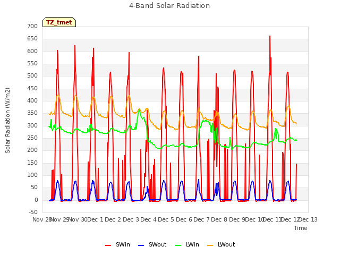Viewport: 340px width, 255px height.
Task: Select the LWin legend label
Action: pyautogui.click(x=192, y=244)
